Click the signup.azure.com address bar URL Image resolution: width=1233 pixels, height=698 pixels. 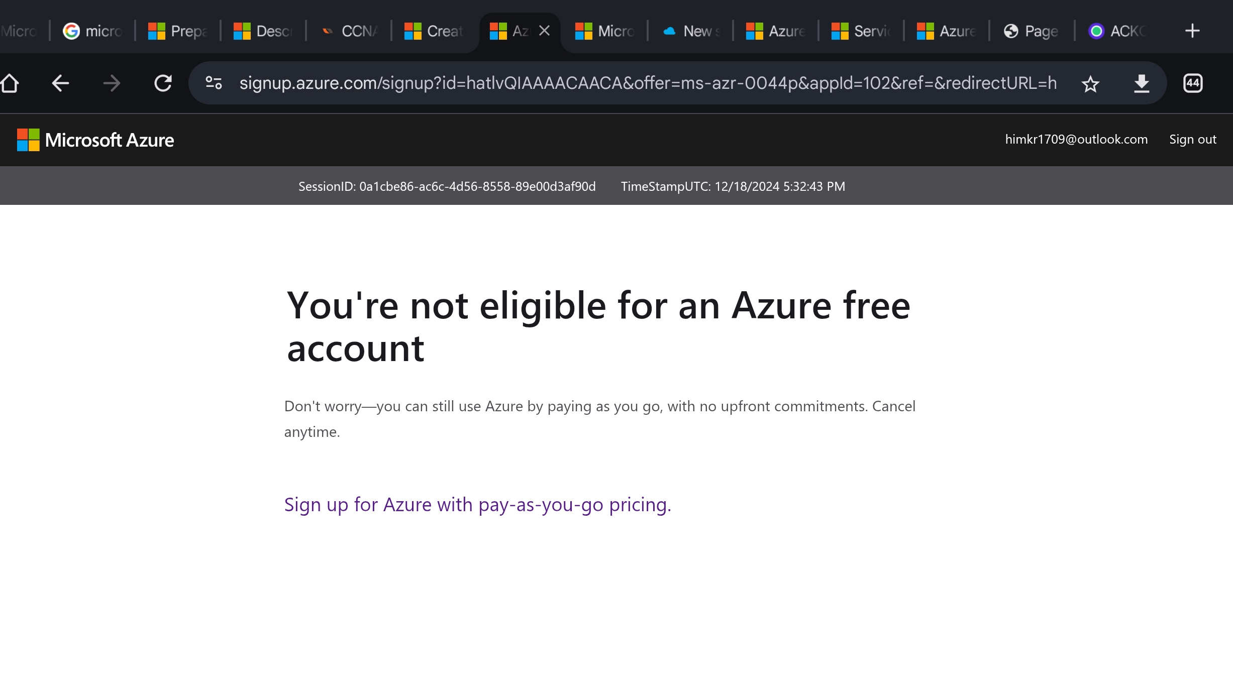pos(648,83)
